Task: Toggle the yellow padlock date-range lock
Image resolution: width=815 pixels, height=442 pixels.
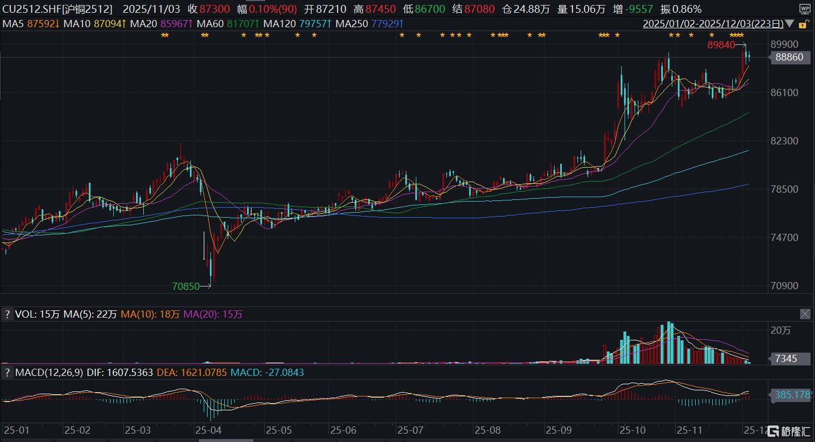Action: (802, 24)
